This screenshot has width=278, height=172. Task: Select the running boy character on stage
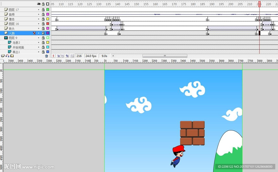(178, 156)
